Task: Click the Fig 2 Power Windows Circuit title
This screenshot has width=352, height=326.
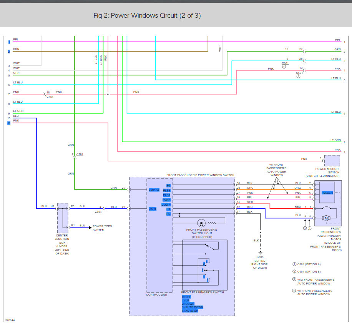Action: (x=147, y=15)
